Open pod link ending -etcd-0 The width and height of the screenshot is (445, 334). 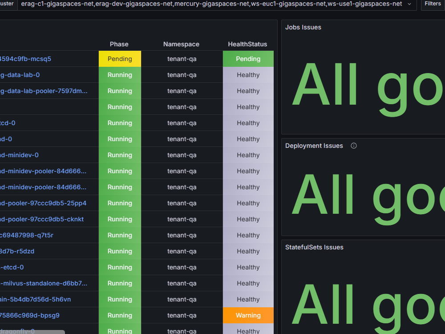[x=12, y=267]
